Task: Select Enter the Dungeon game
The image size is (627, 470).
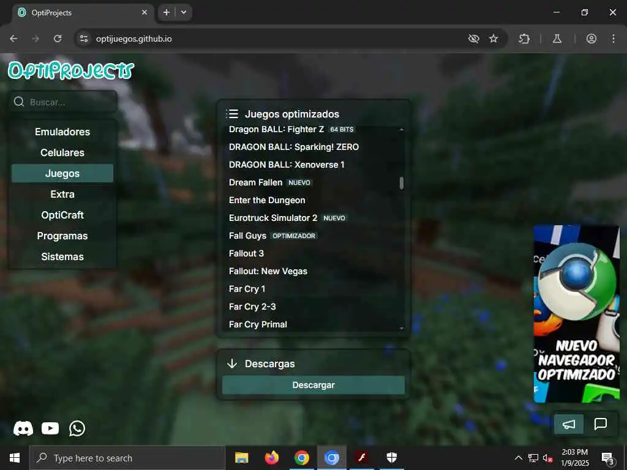Action: 267,200
